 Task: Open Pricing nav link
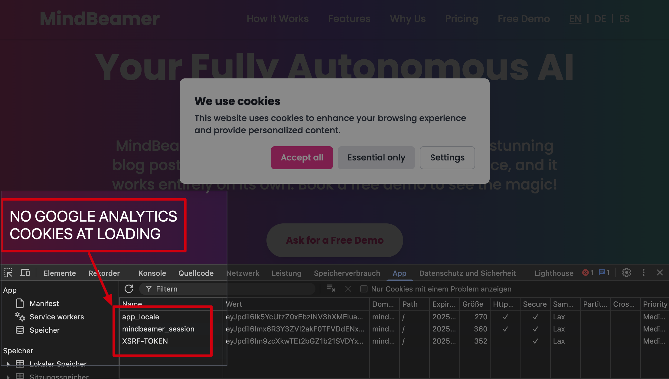(462, 19)
